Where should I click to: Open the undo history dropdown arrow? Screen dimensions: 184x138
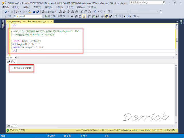tap(98, 12)
